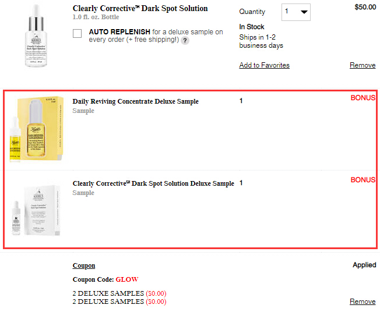Viewport: 380px width, 312px height.
Task: Click the Add to Favorites link
Action: [264, 65]
